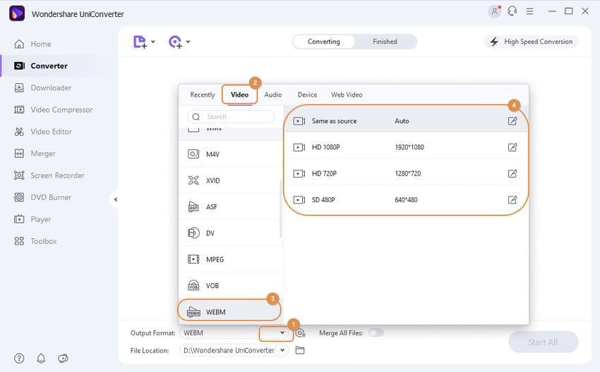The height and width of the screenshot is (372, 600).
Task: Open the Merger tool
Action: (35, 154)
